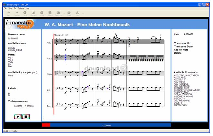Image resolution: width=213 pixels, height=136 pixels.
Task: Click the measure count value 55.000000
Action: tap(13, 38)
